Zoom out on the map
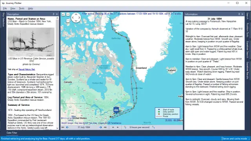 pyautogui.click(x=68, y=21)
